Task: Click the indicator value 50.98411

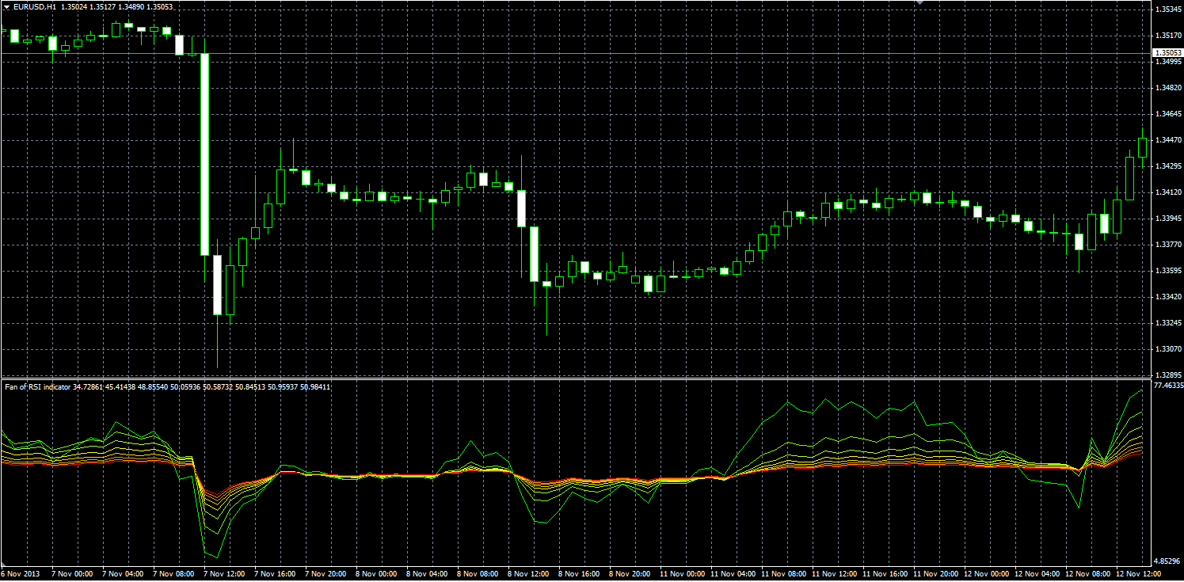Action: pos(314,386)
